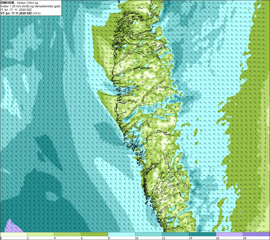This screenshot has height=240, width=270.
Task: Click the 6–8 m/s olive green legend swatch
Action: (x=94, y=234)
